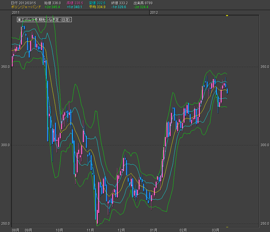Viewport: 270px width, 232px height.
Task: Click the +2σ 345.4 legend value
Action: (52, 7)
